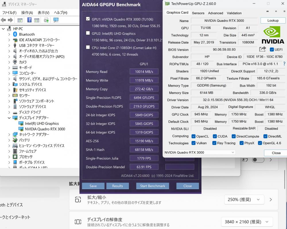
Task: Click the help question mark toolbar icon
Action: coord(29,20)
